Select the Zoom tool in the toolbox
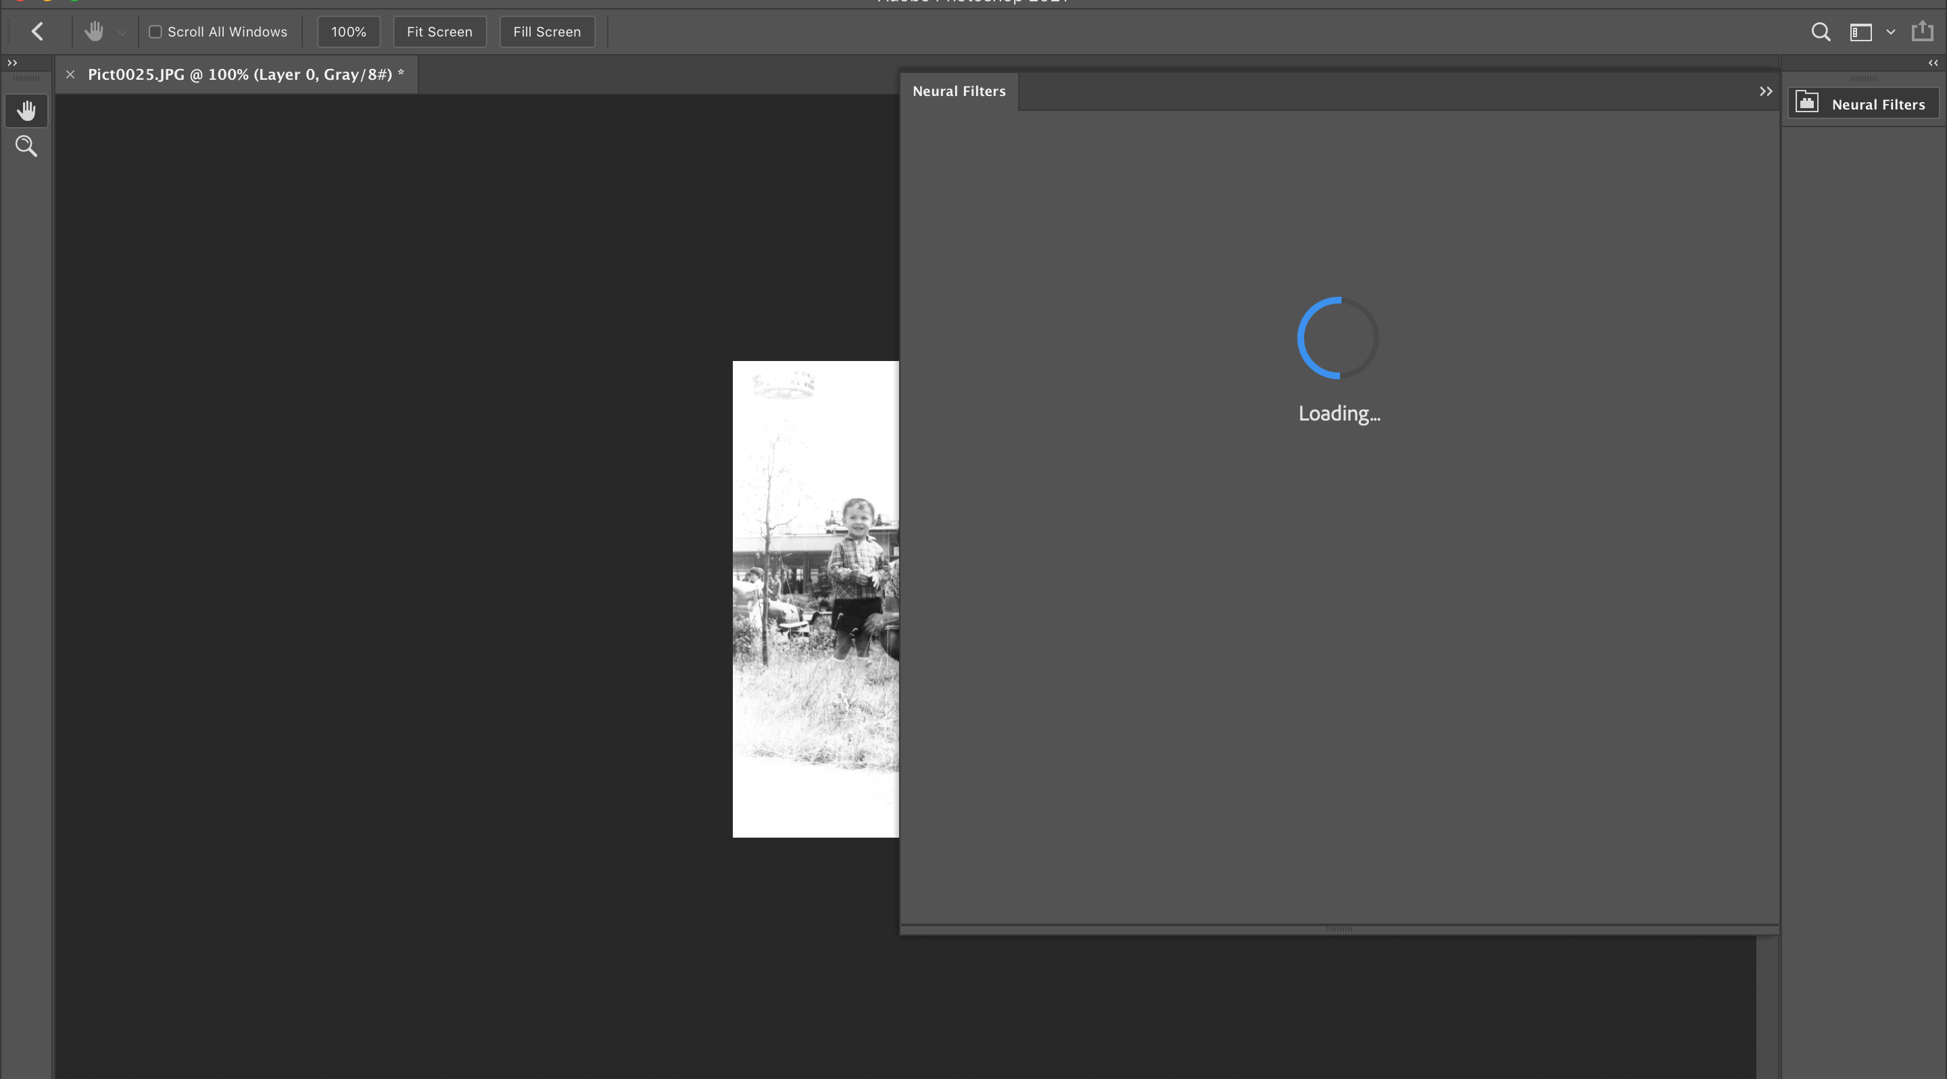The image size is (1947, 1079). [26, 147]
